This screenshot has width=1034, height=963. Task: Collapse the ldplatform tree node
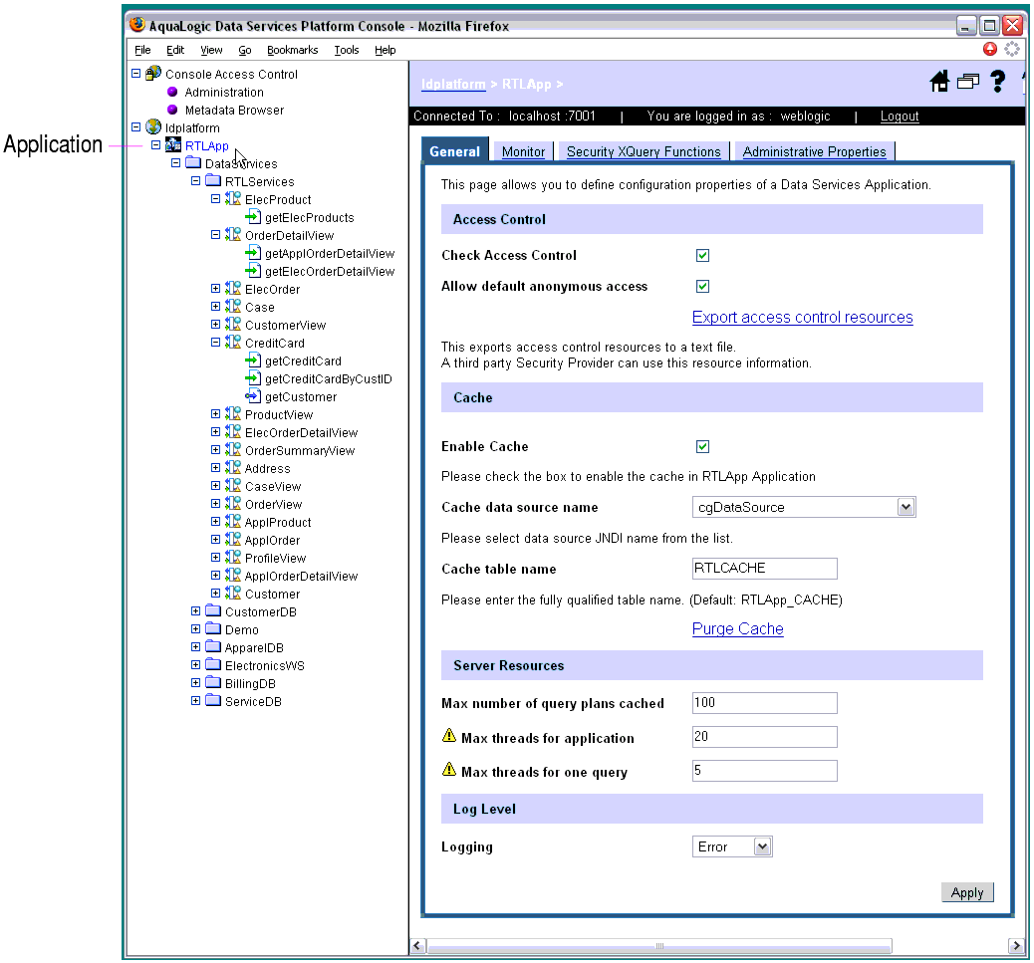pyautogui.click(x=135, y=126)
